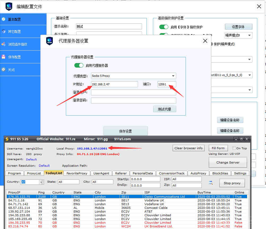
Task: Click the shield logo in proxy settings dialog
Action: pos(50,41)
